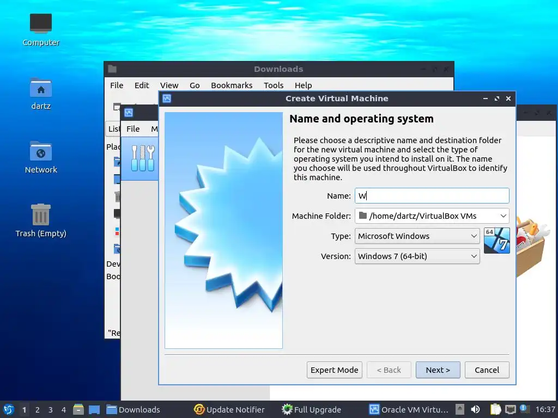
Task: Close the Create Virtual Machine dialog
Action: tap(508, 99)
